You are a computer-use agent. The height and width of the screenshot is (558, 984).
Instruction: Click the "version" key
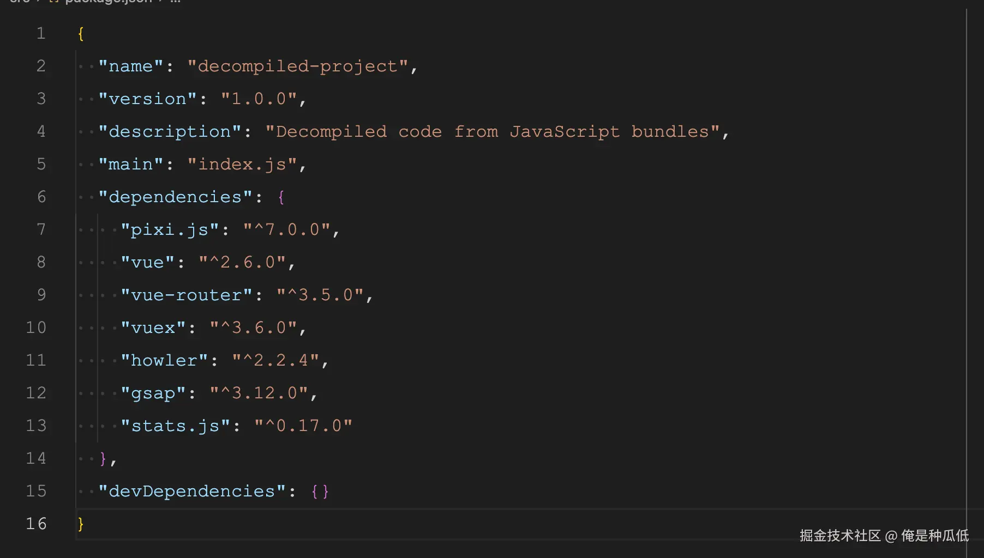tap(147, 99)
